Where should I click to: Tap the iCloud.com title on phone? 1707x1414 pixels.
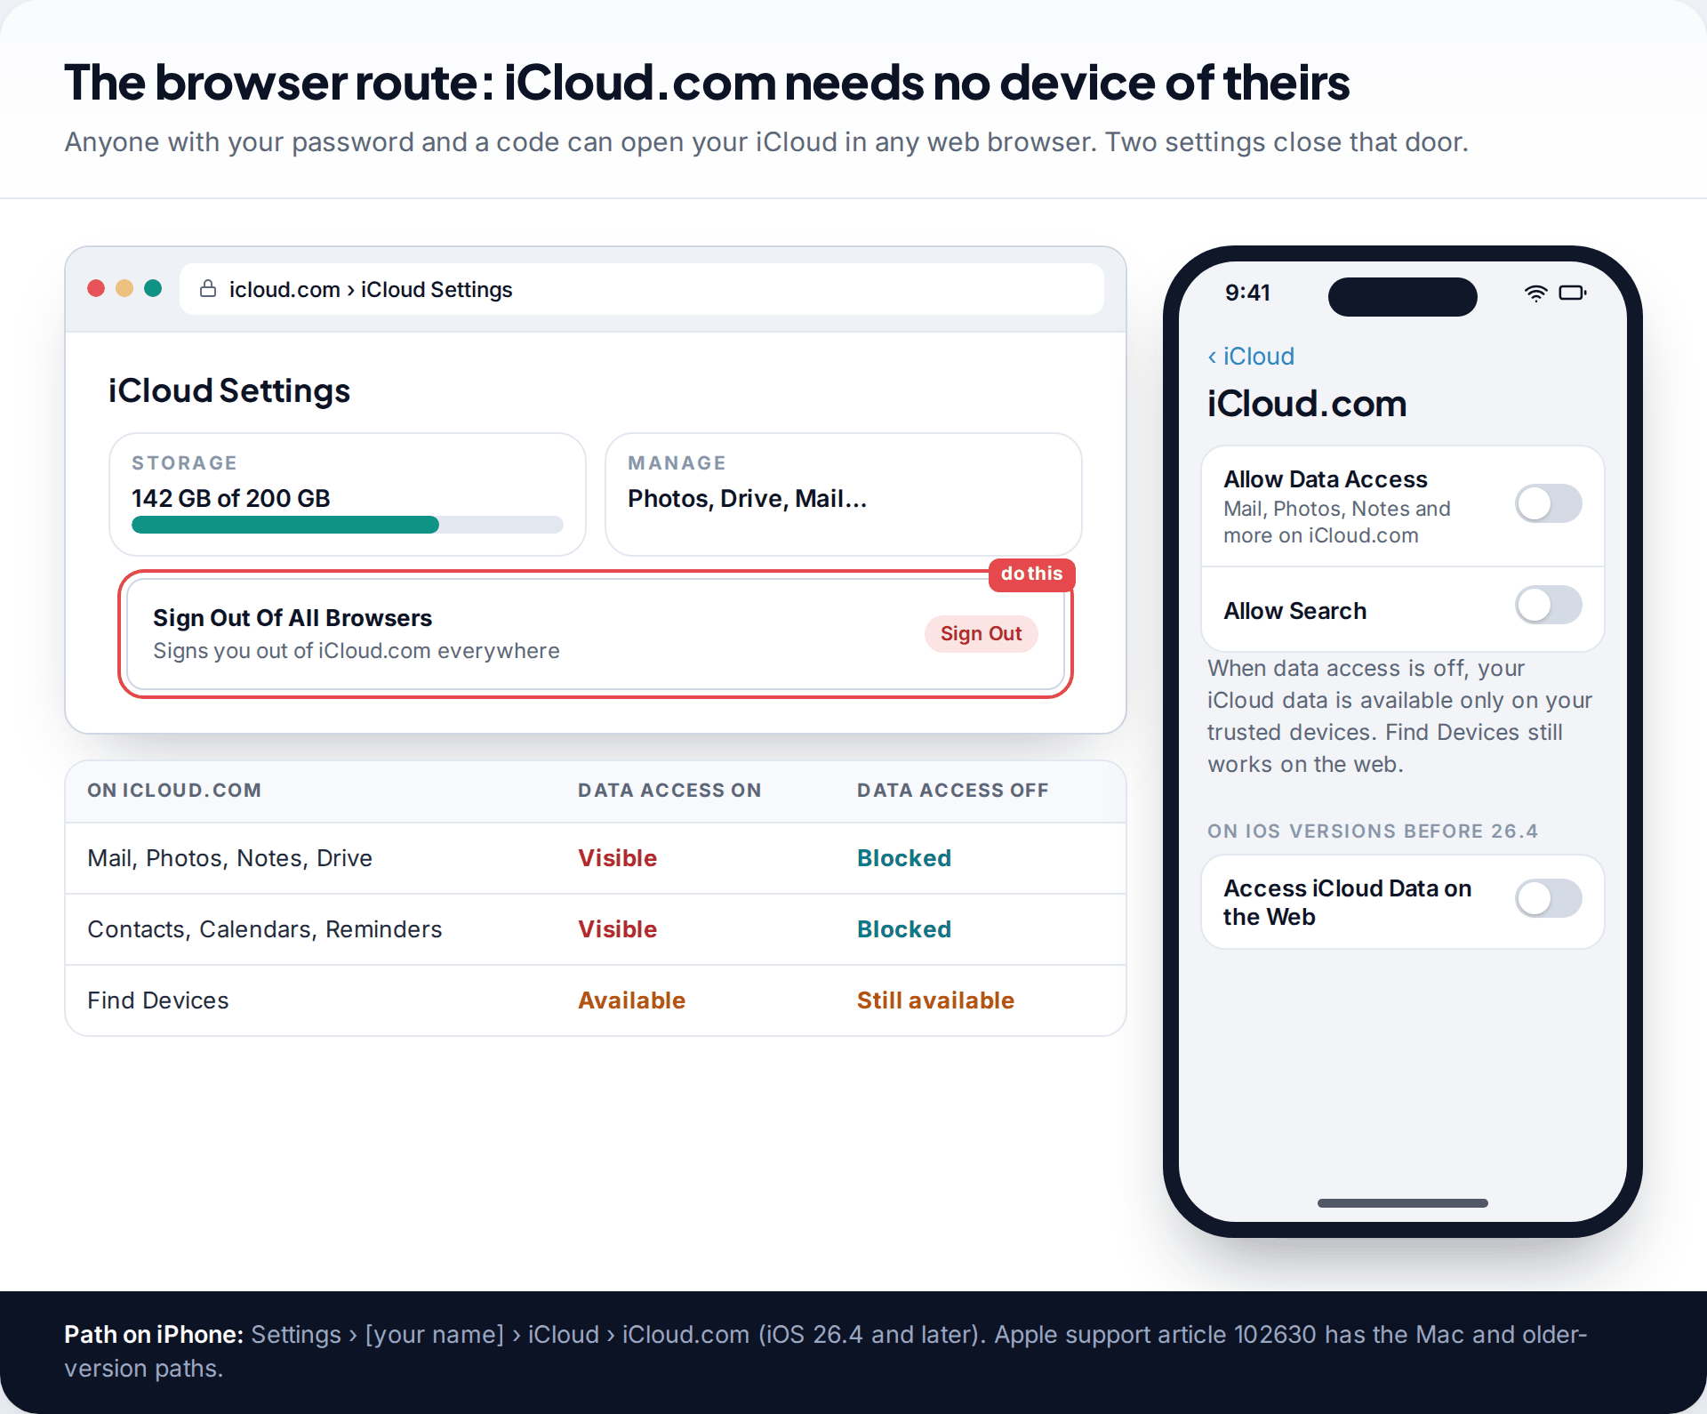coord(1306,404)
